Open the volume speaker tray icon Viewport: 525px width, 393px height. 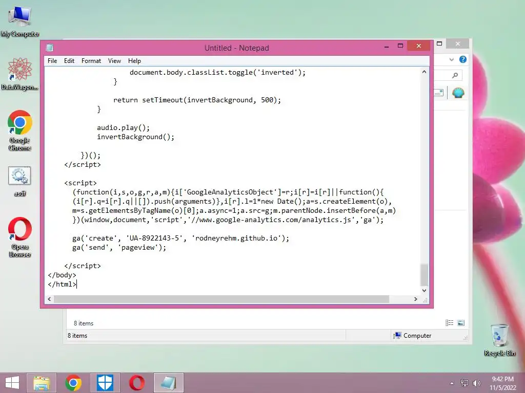click(476, 383)
